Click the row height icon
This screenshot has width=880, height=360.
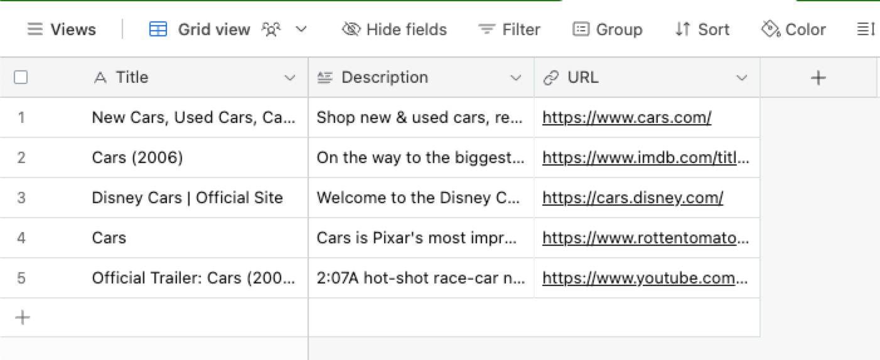click(x=866, y=29)
